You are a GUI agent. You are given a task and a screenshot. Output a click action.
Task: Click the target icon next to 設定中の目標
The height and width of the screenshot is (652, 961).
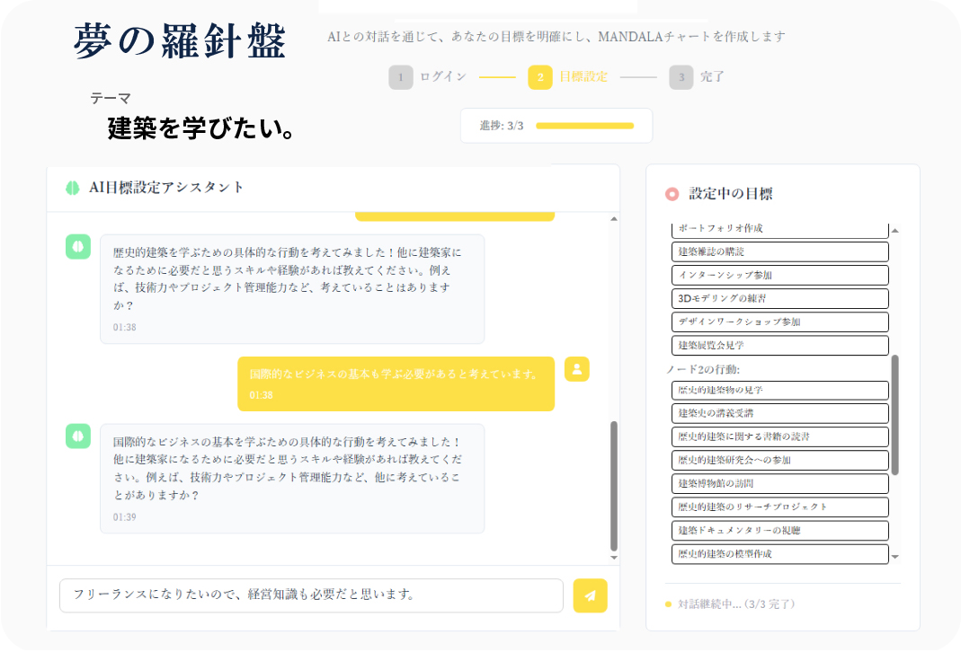(x=672, y=194)
